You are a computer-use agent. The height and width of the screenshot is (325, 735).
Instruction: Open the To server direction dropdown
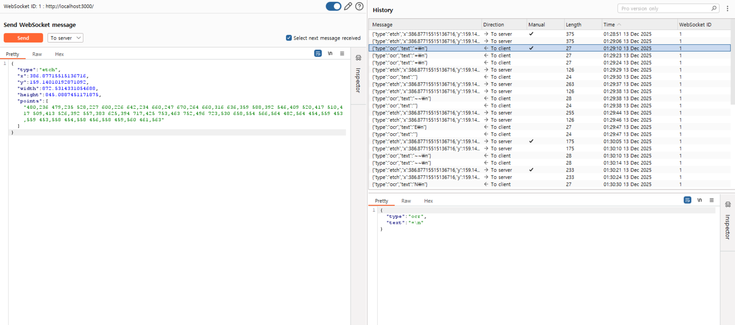coord(65,38)
